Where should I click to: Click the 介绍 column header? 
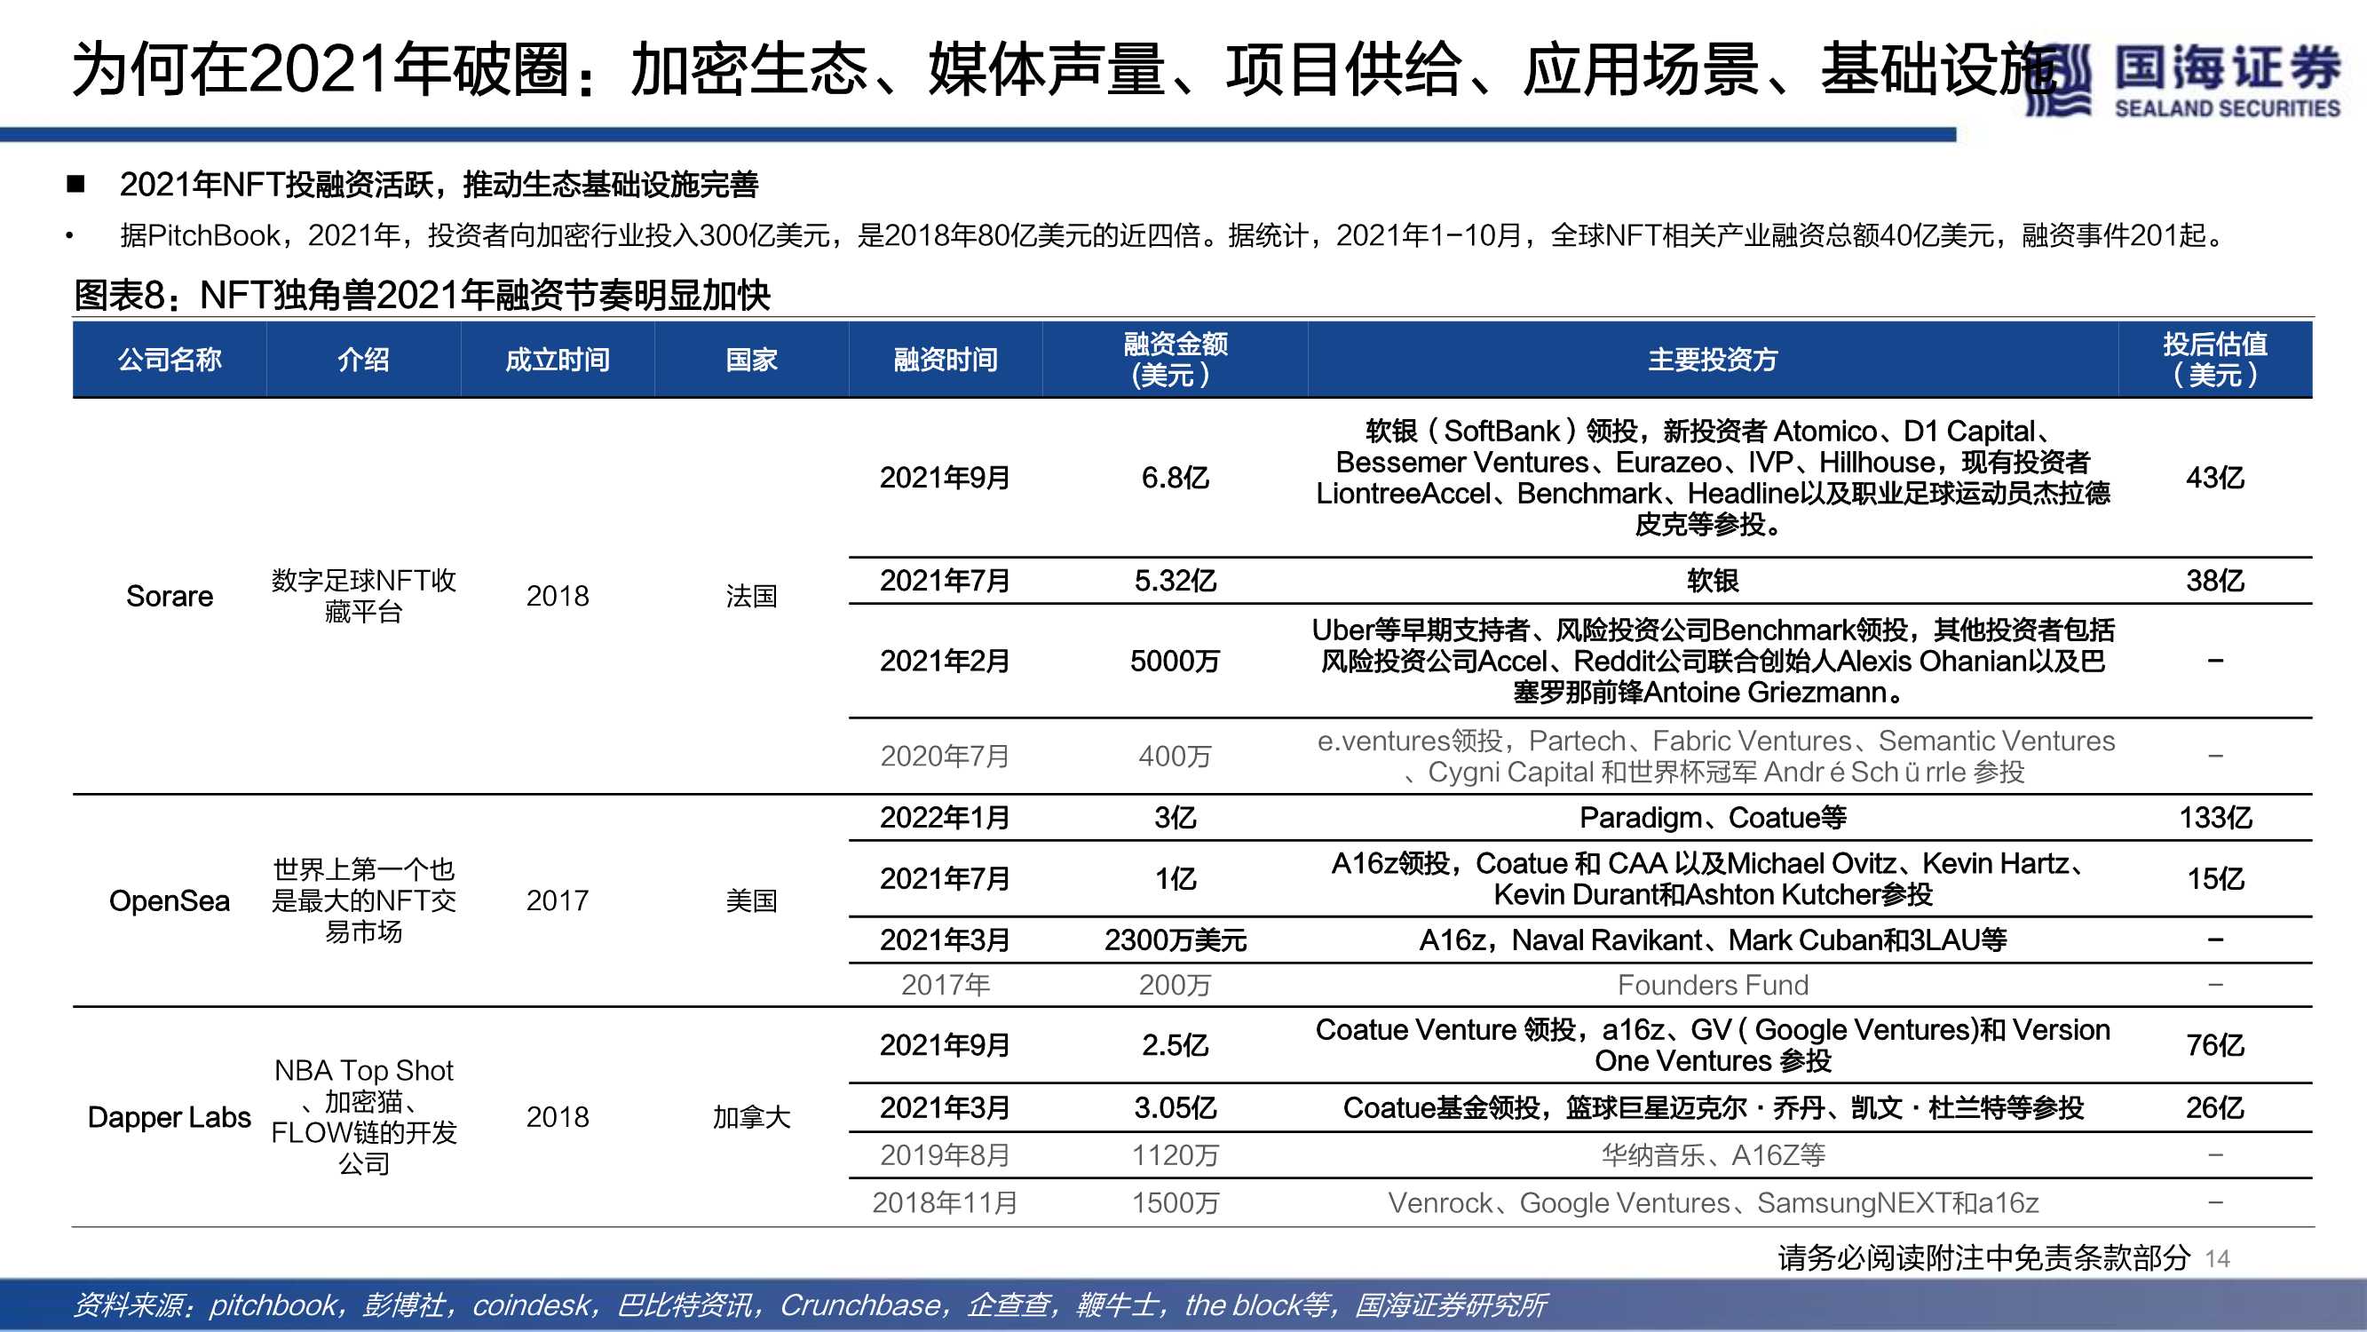[363, 360]
